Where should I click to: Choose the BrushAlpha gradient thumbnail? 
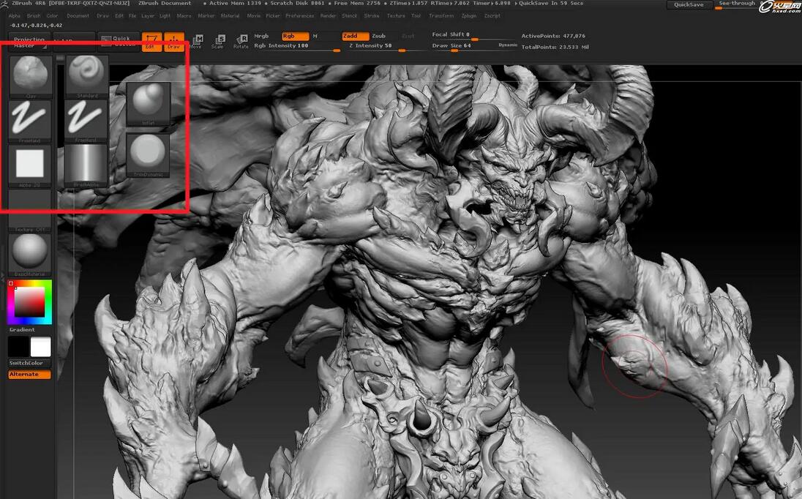click(x=86, y=166)
